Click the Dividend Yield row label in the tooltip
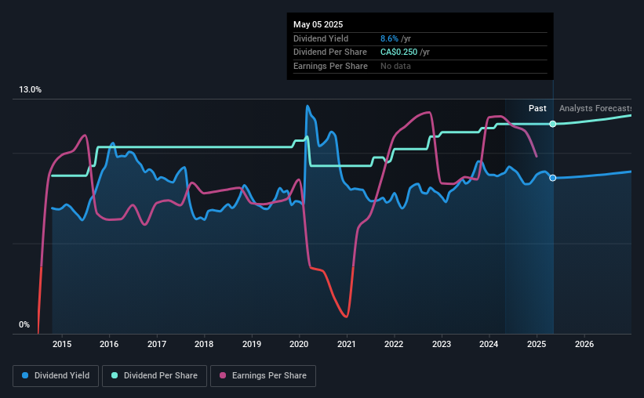 pyautogui.click(x=321, y=38)
